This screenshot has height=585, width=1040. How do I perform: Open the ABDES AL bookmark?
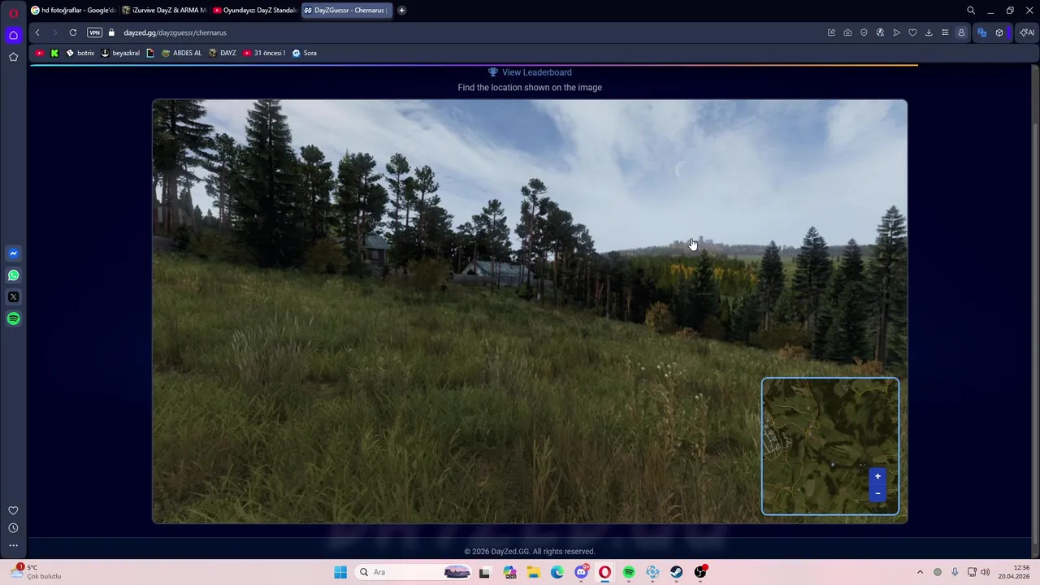(x=181, y=53)
